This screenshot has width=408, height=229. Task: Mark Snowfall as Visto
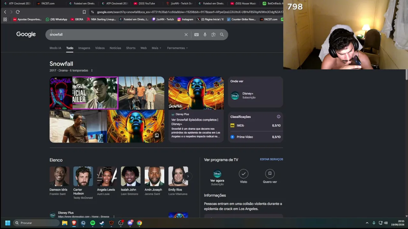[x=244, y=176]
